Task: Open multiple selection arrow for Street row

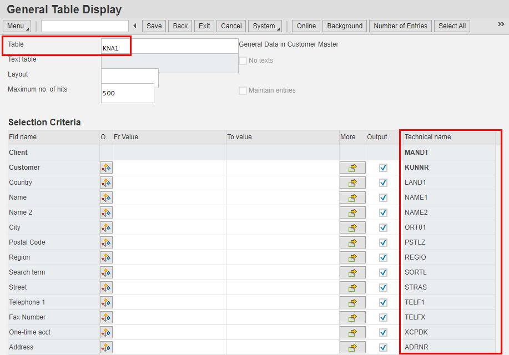Action: [352, 287]
